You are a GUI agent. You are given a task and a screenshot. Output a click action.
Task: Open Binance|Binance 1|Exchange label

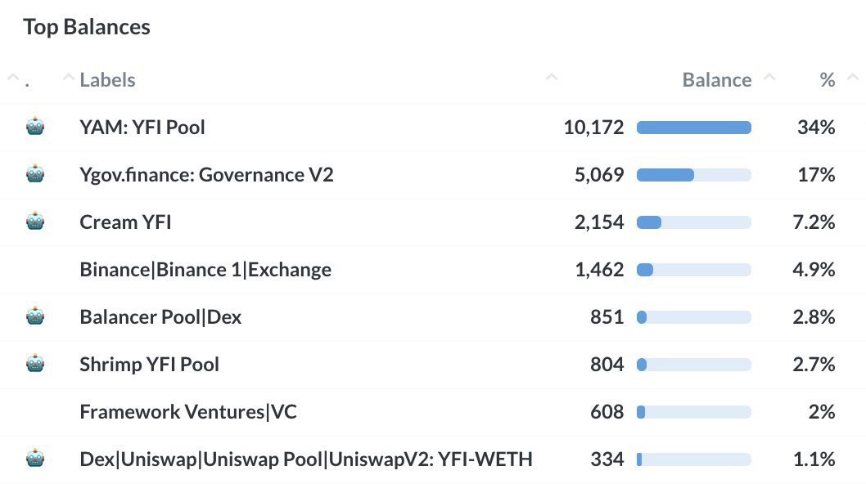pos(205,270)
